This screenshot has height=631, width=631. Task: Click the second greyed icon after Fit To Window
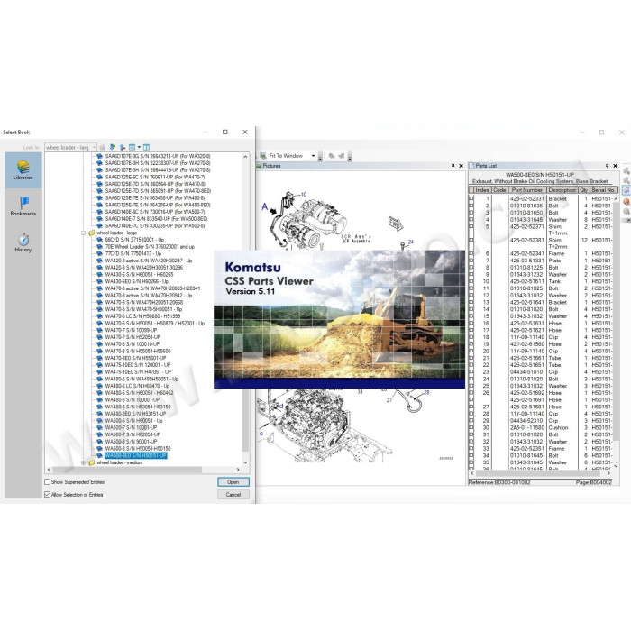tap(342, 156)
